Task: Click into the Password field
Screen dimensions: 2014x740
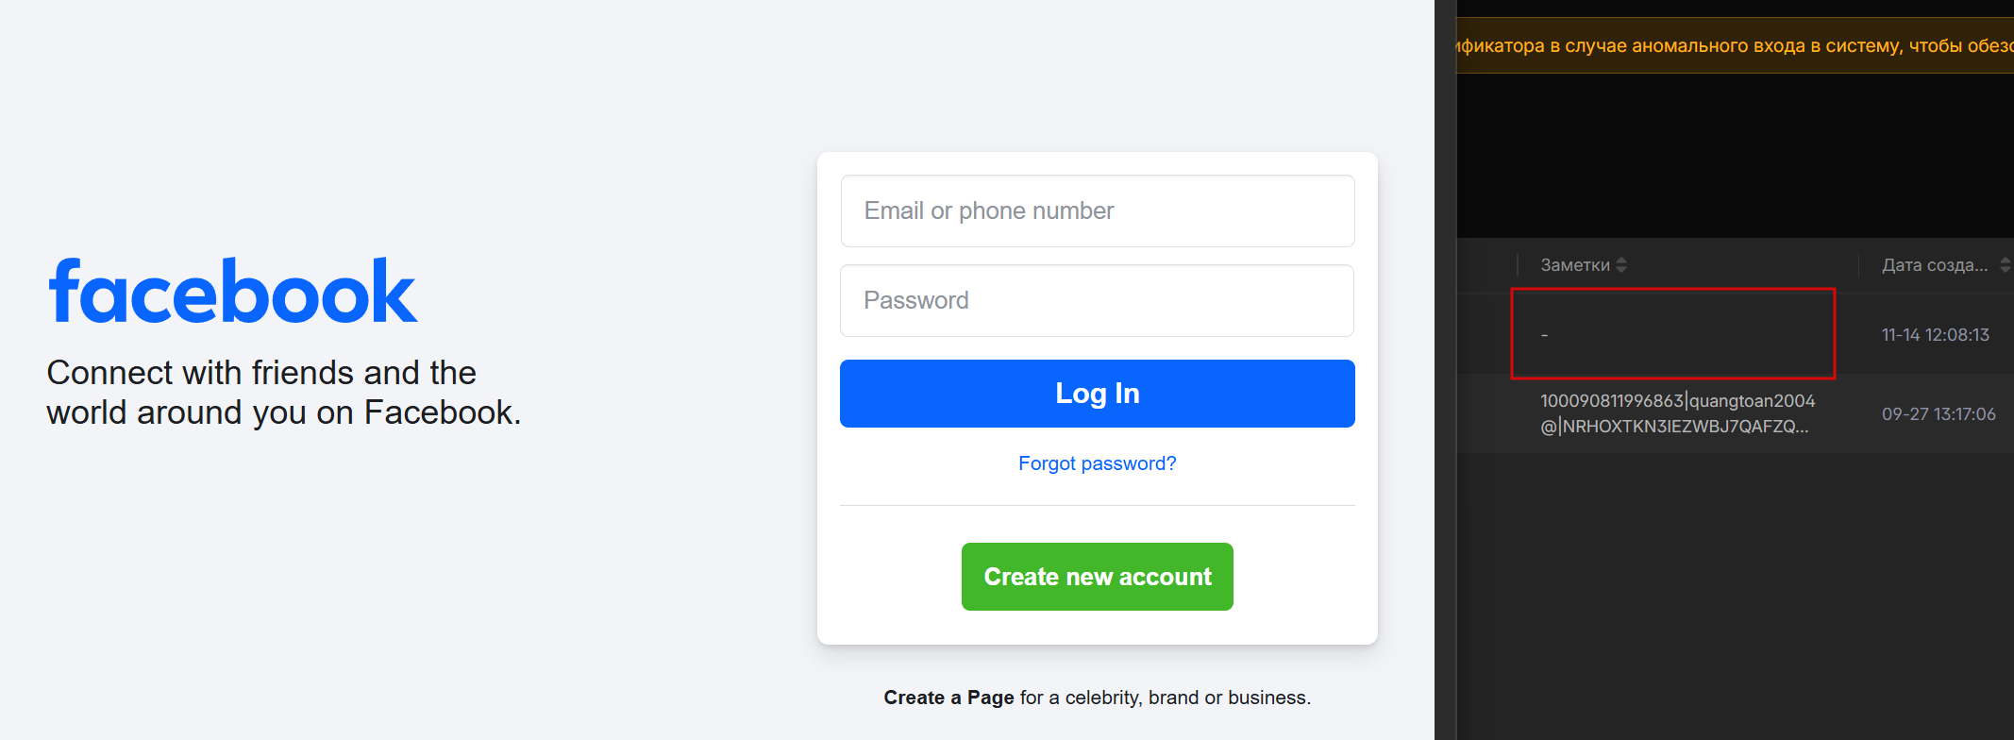Action: point(1097,300)
